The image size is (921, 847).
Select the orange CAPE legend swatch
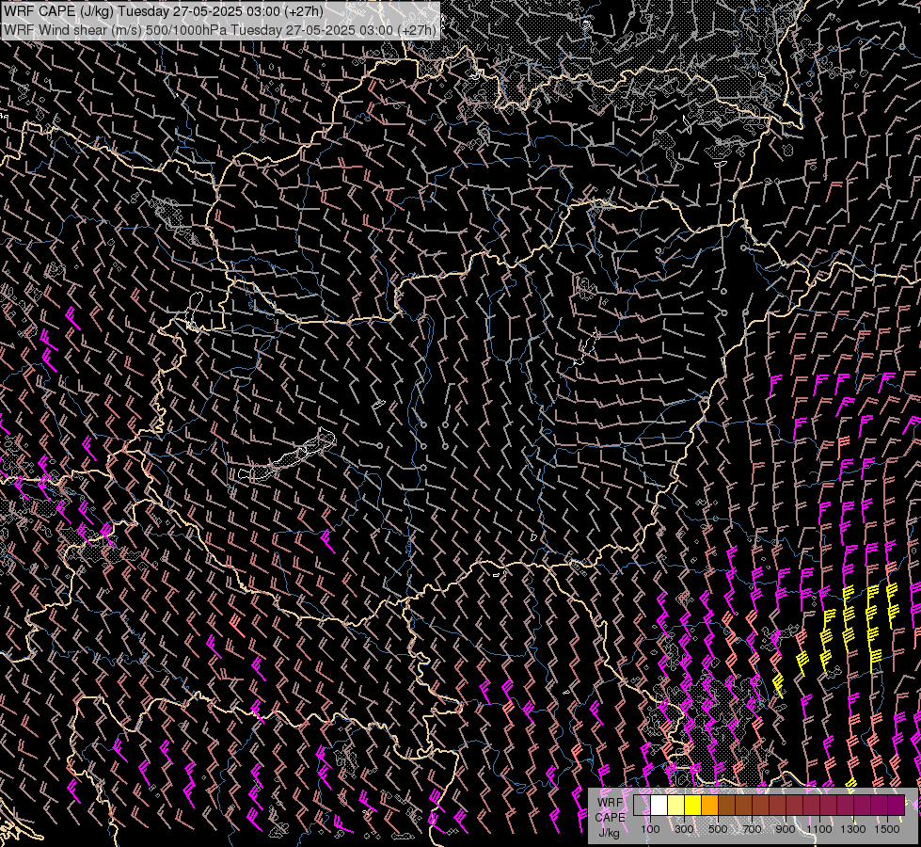(709, 806)
